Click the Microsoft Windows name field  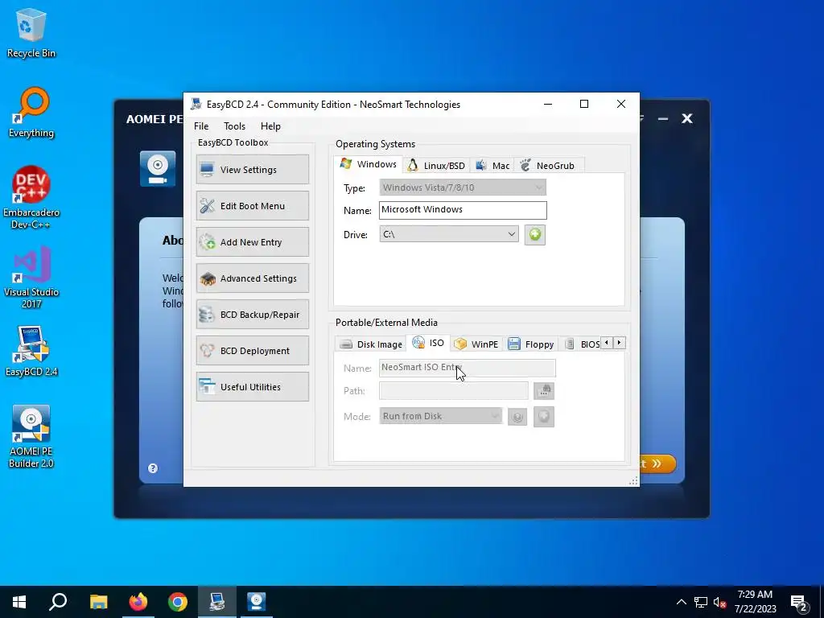(x=463, y=210)
